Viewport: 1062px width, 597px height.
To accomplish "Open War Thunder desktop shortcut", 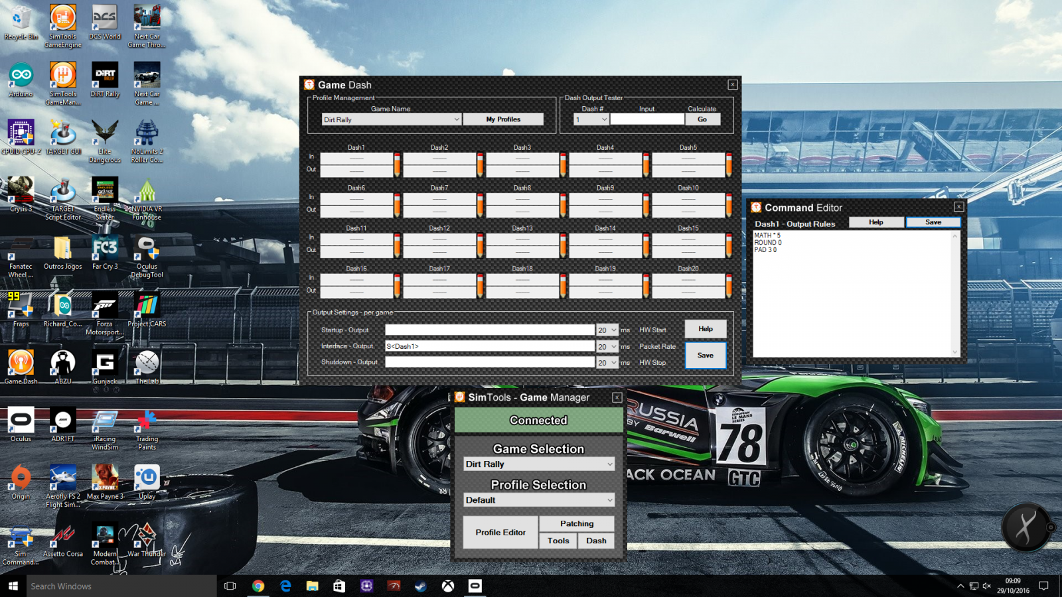I will point(147,539).
